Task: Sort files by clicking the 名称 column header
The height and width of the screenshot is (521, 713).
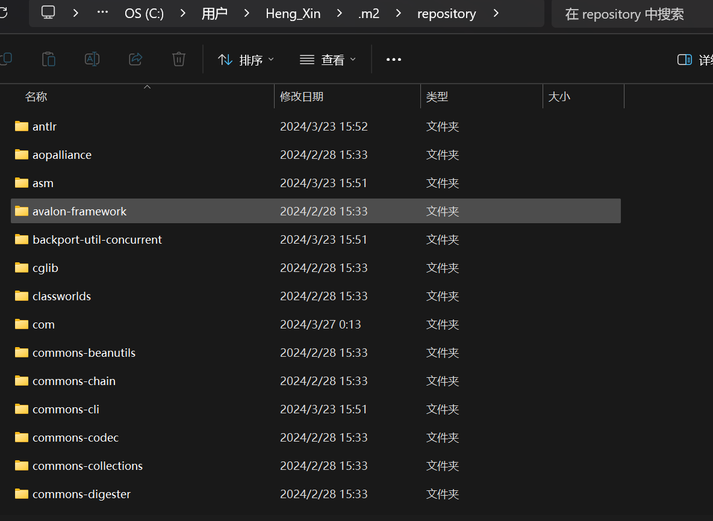Action: pos(36,96)
